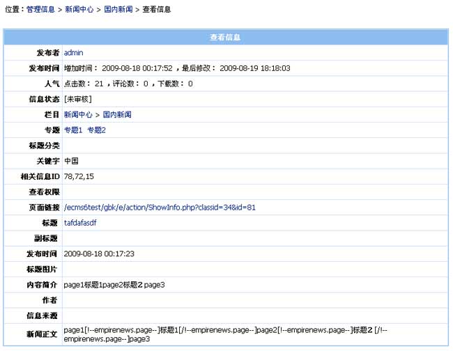This screenshot has height=351, width=453.
Task: Go to 新闻中心 in the breadcrumb path
Action: 79,10
